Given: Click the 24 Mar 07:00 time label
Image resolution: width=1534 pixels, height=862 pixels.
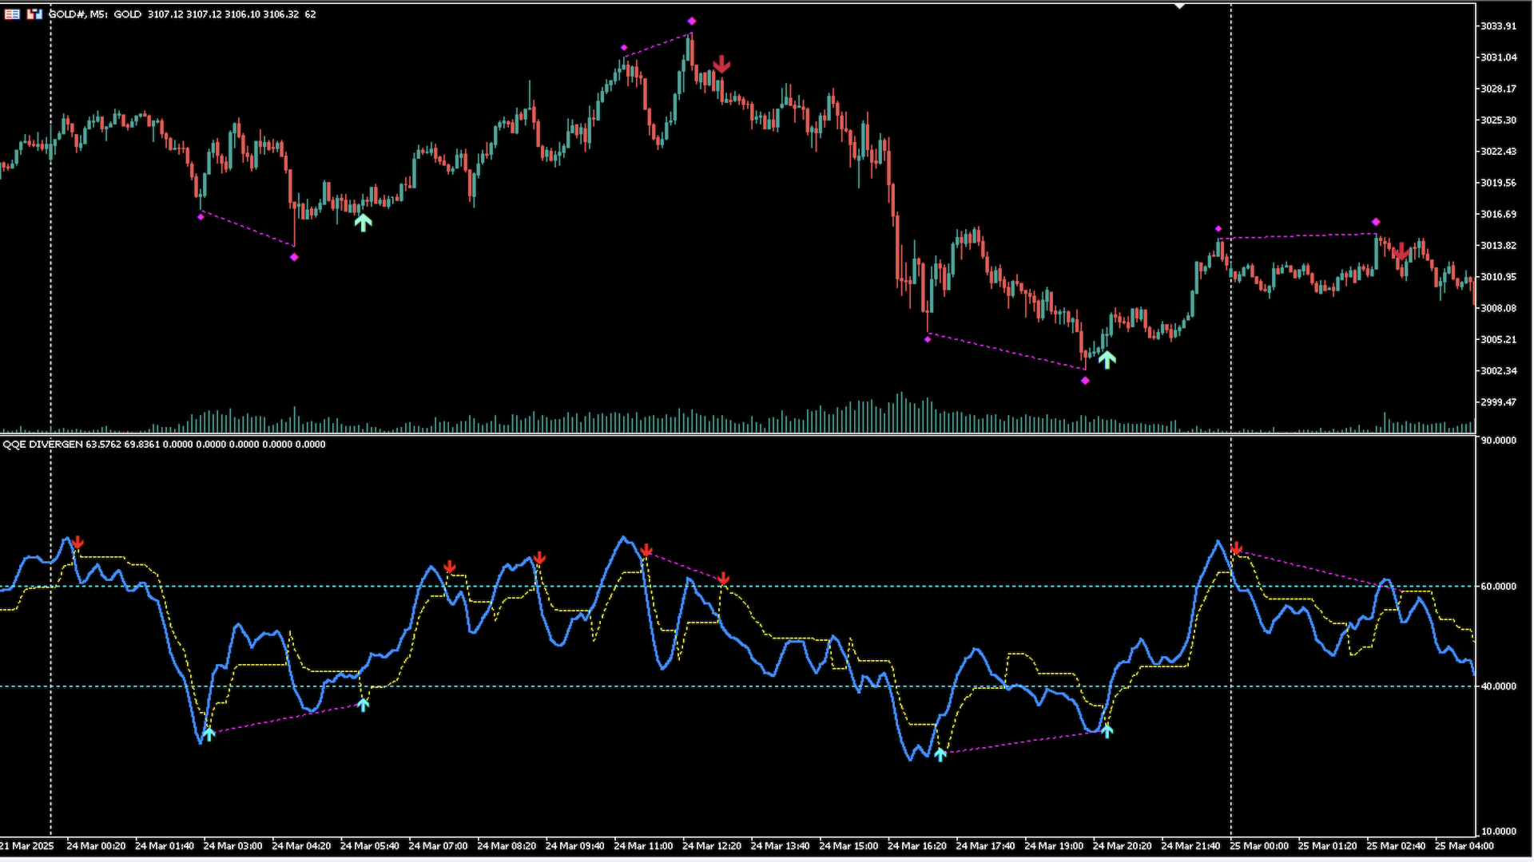Looking at the screenshot, I should pos(438,846).
